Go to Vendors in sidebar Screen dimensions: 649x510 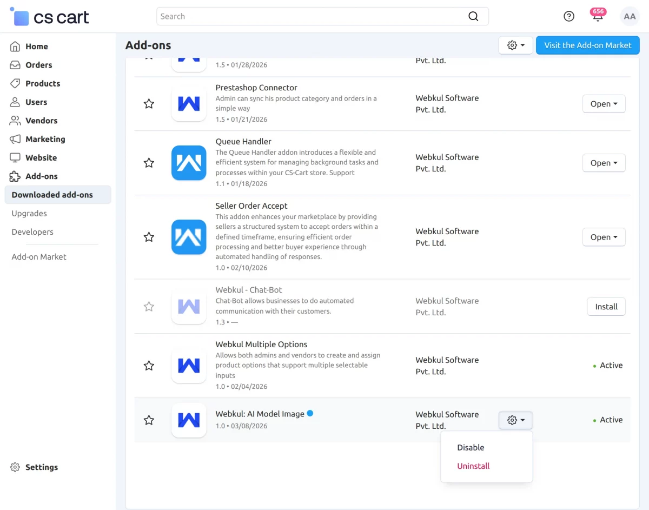click(x=42, y=121)
